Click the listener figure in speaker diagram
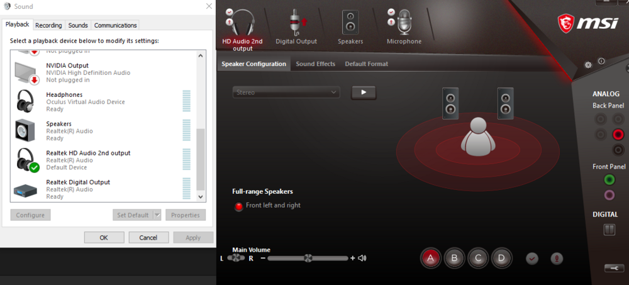Viewport: 629px width, 285px height. click(478, 137)
